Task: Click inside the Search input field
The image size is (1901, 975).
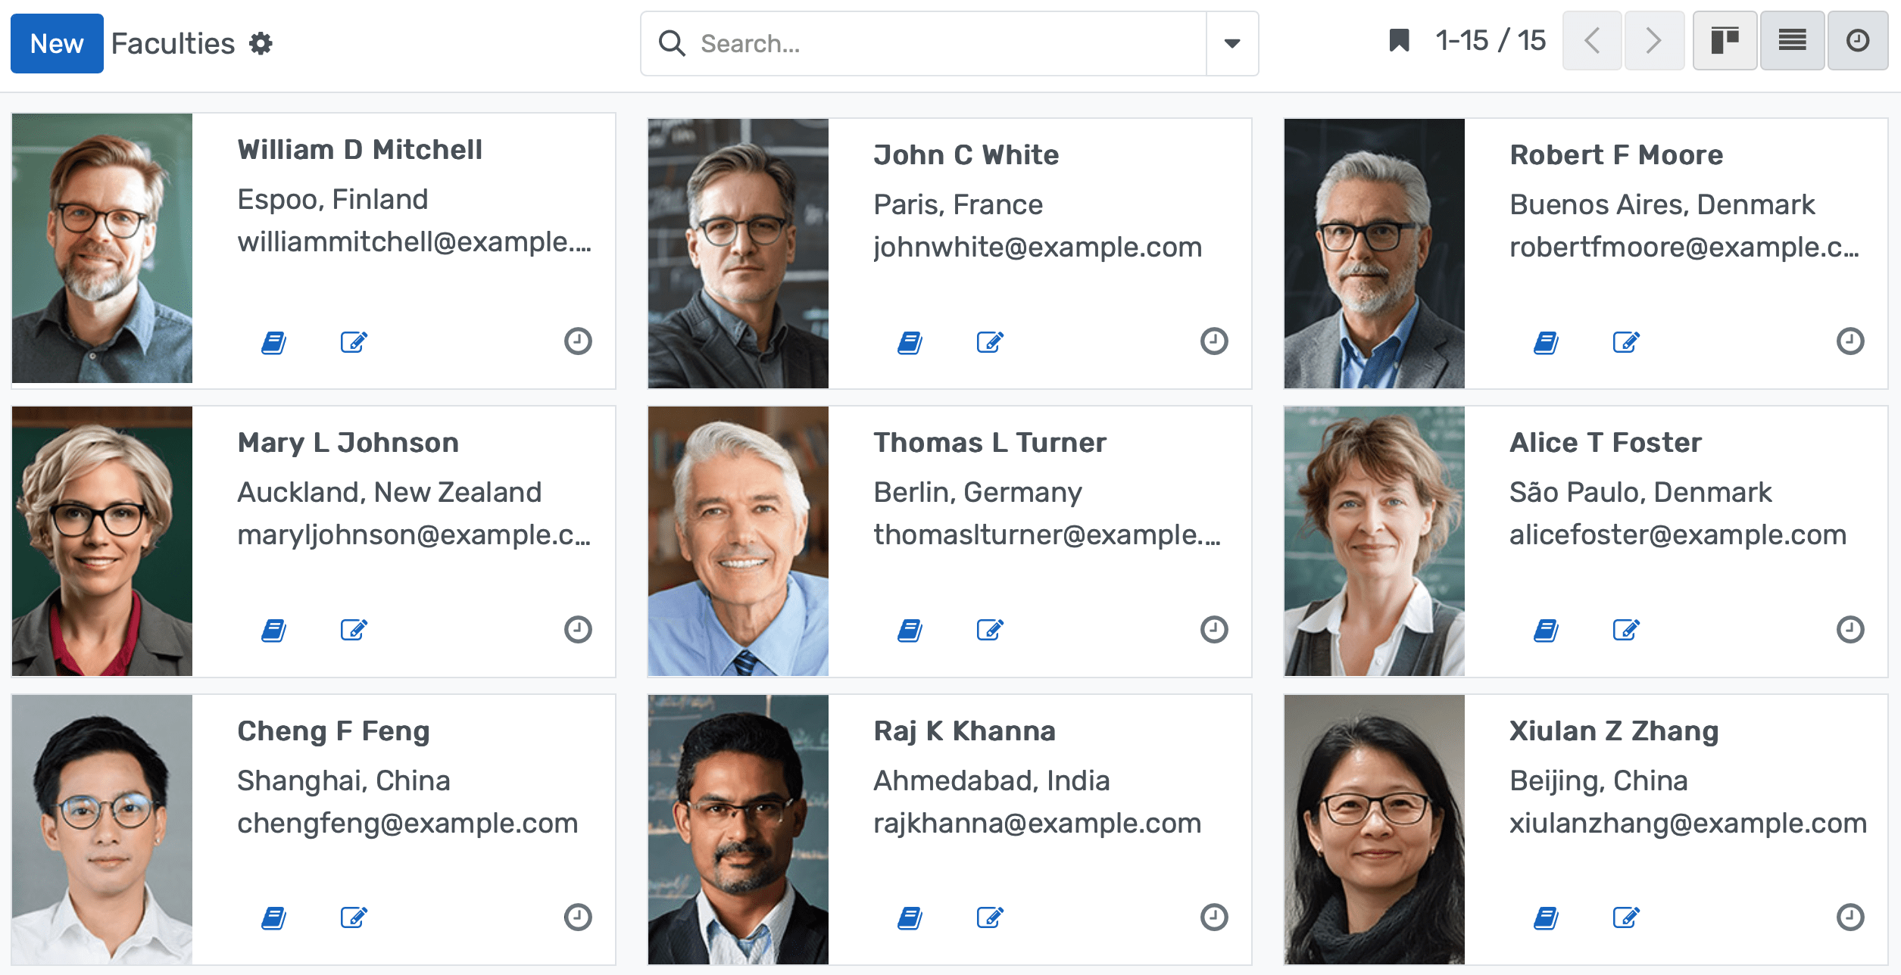Action: pyautogui.click(x=833, y=43)
